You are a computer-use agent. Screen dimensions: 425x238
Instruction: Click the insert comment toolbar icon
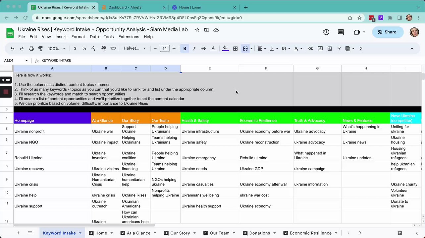(320, 49)
